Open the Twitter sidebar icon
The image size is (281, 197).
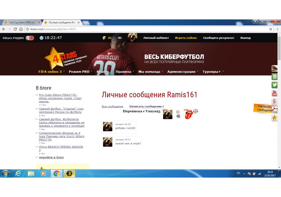point(274,85)
